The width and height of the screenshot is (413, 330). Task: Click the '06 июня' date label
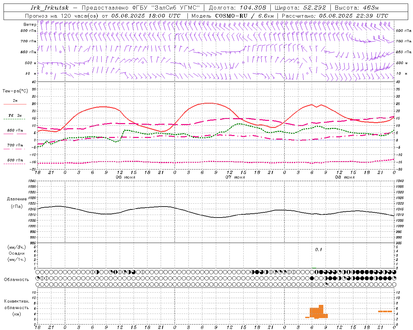click(126, 177)
